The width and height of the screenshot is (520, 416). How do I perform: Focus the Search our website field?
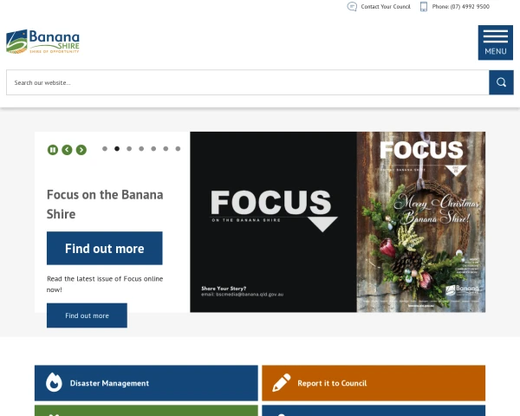pos(247,82)
